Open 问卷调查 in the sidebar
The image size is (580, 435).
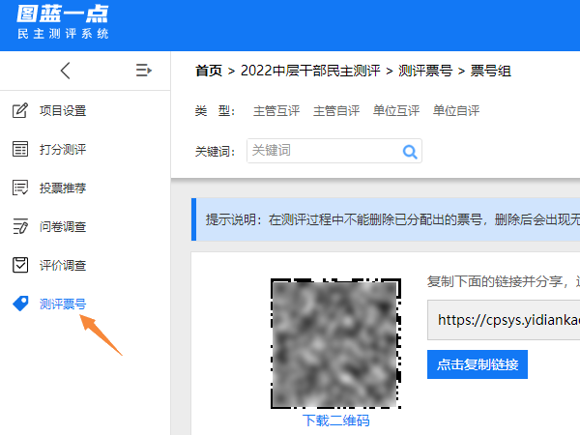63,226
